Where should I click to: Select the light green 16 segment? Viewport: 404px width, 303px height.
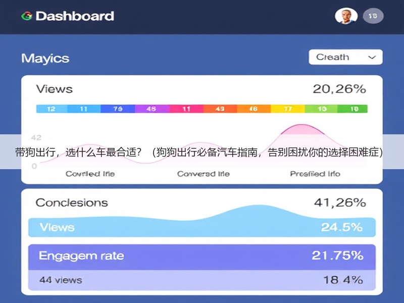(321, 109)
